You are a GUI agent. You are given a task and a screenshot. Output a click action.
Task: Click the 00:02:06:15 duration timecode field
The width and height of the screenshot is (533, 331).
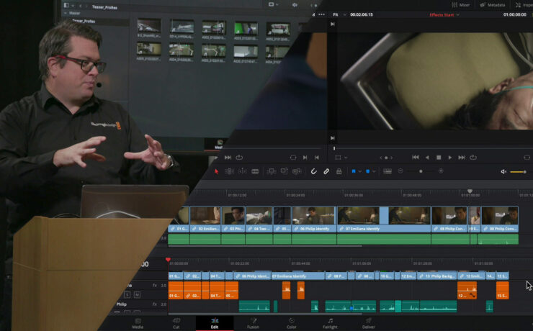(x=362, y=14)
